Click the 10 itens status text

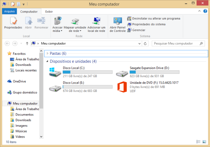click(x=11, y=142)
